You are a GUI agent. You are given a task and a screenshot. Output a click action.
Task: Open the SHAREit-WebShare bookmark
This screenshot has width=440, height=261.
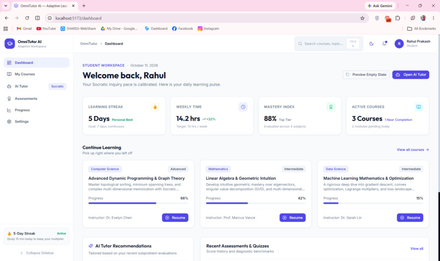point(78,28)
